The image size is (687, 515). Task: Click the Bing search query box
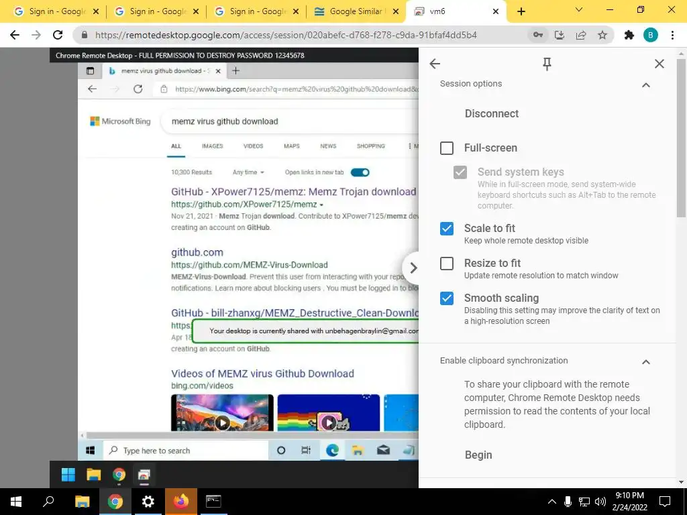coord(289,121)
